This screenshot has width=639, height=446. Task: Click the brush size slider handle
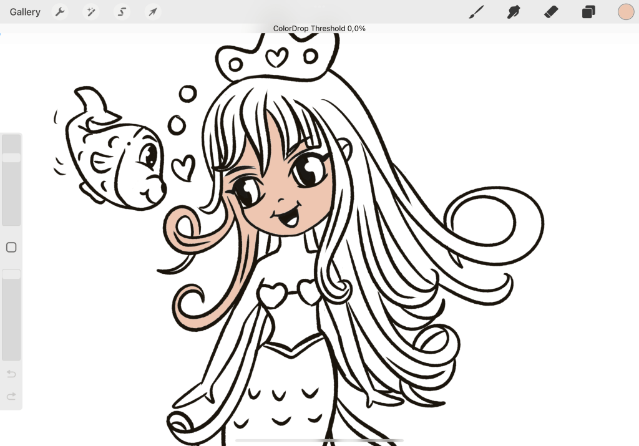click(x=11, y=158)
